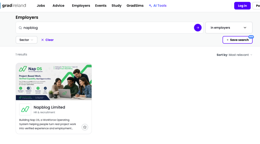Favourite Napblog Limited with the star icon

tap(85, 127)
